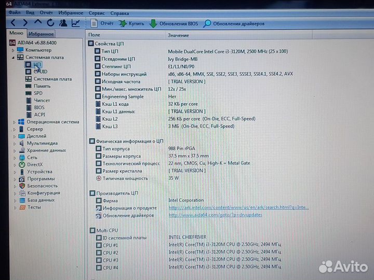Select the Наборы инструкций row

pyautogui.click(x=194, y=74)
